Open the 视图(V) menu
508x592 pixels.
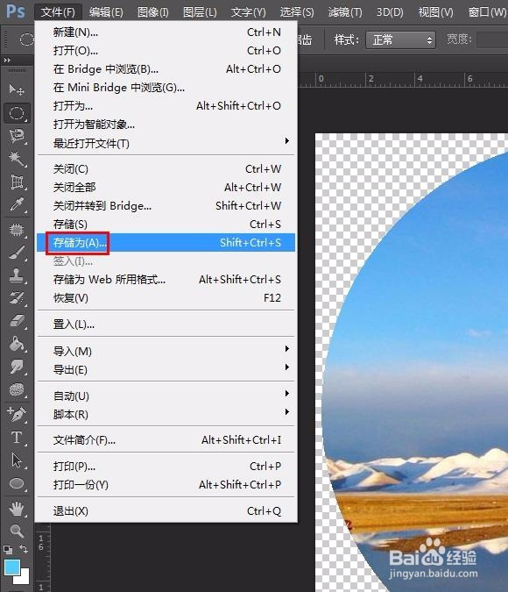pyautogui.click(x=435, y=12)
